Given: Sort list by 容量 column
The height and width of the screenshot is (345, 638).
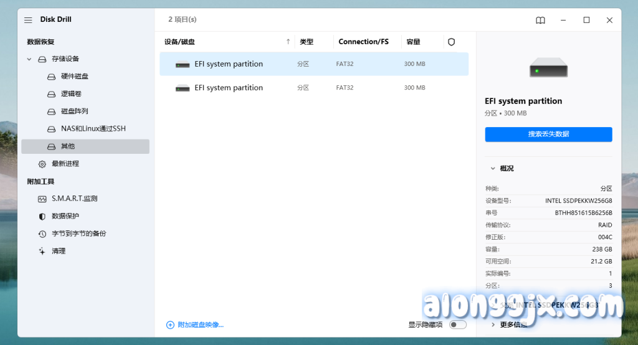Looking at the screenshot, I should coord(413,42).
